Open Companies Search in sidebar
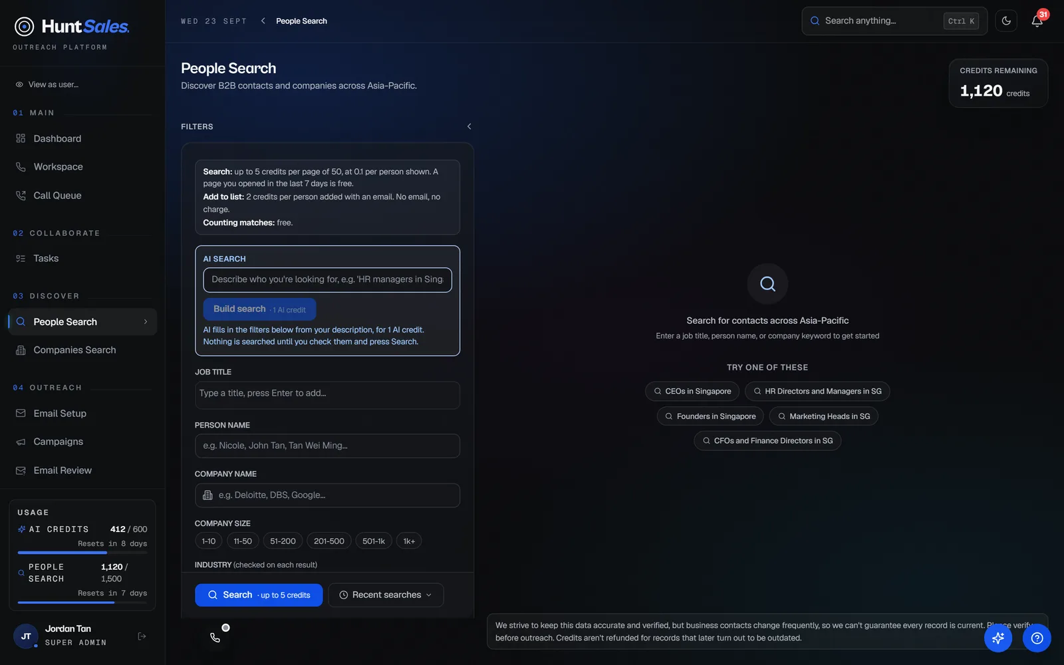 [x=82, y=350]
